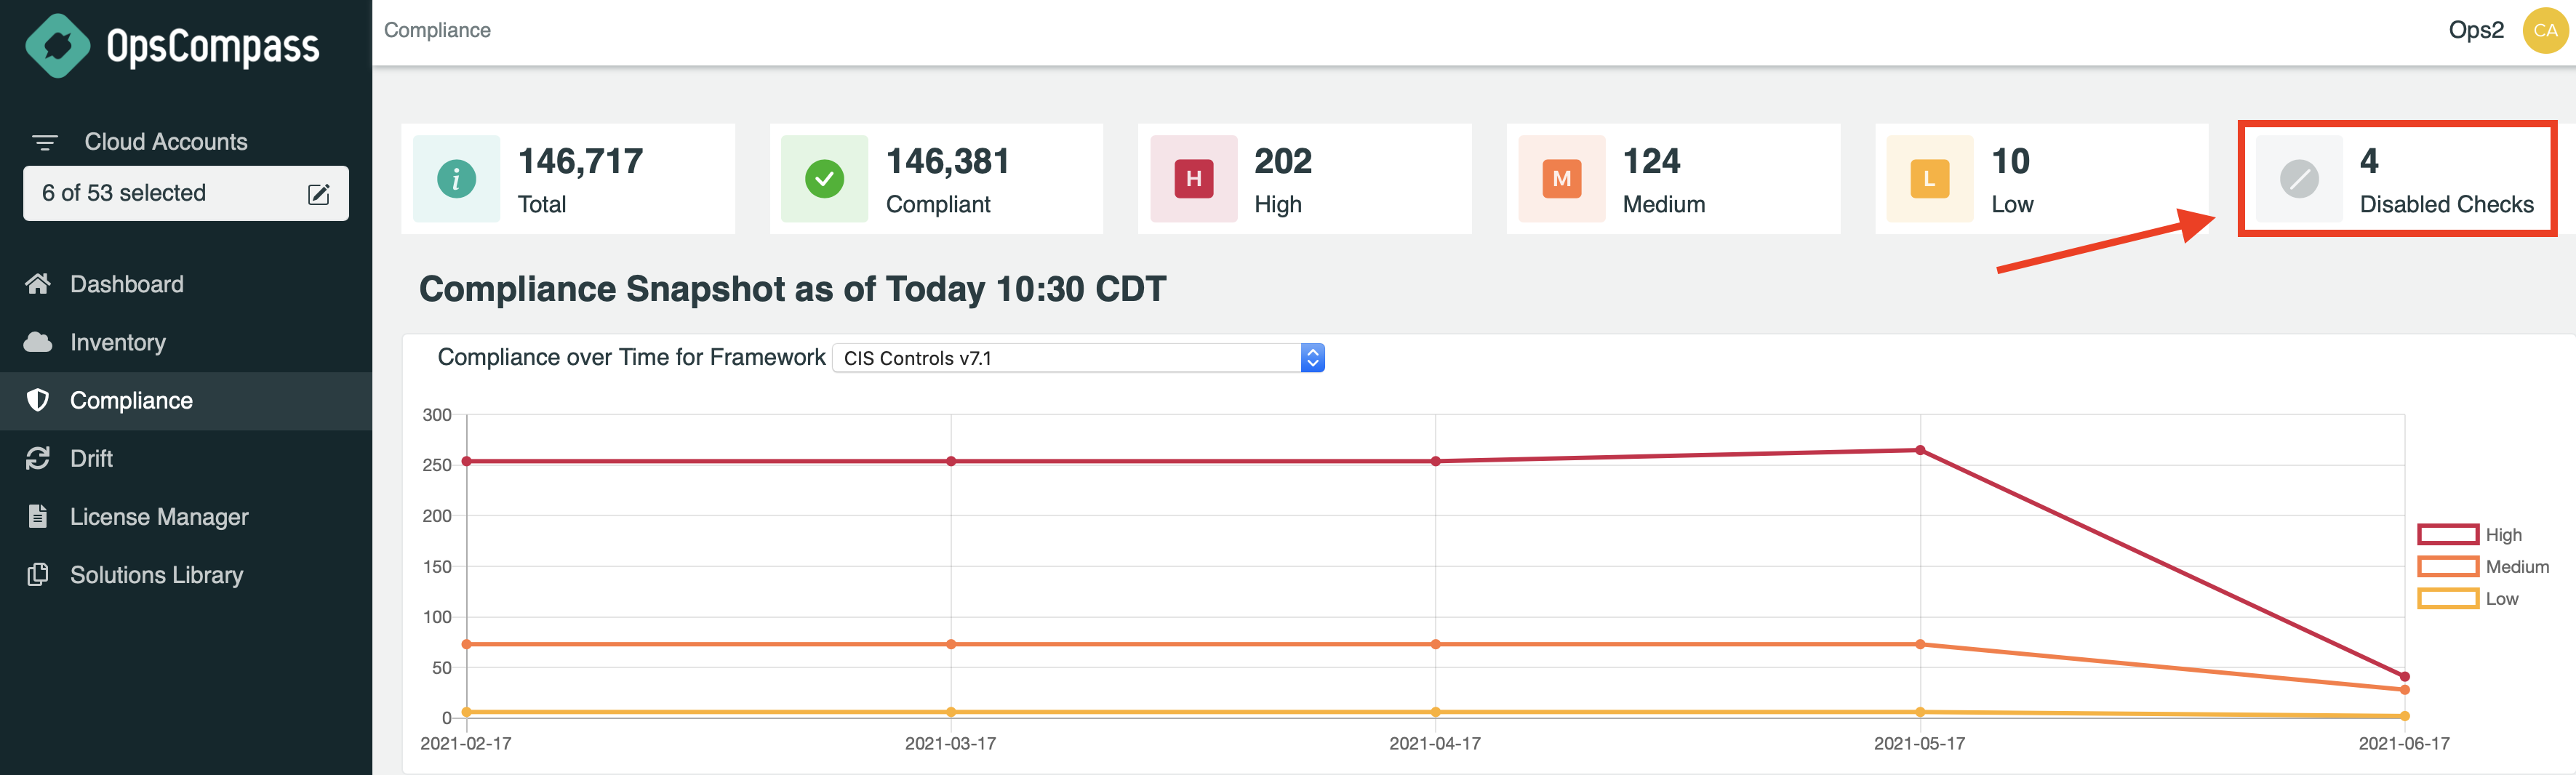Screen dimensions: 2576x775
Task: Open Solutions Library
Action: (186, 574)
